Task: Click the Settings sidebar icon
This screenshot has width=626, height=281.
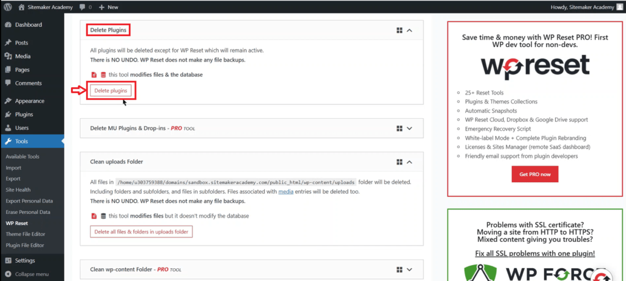Action: (8, 261)
